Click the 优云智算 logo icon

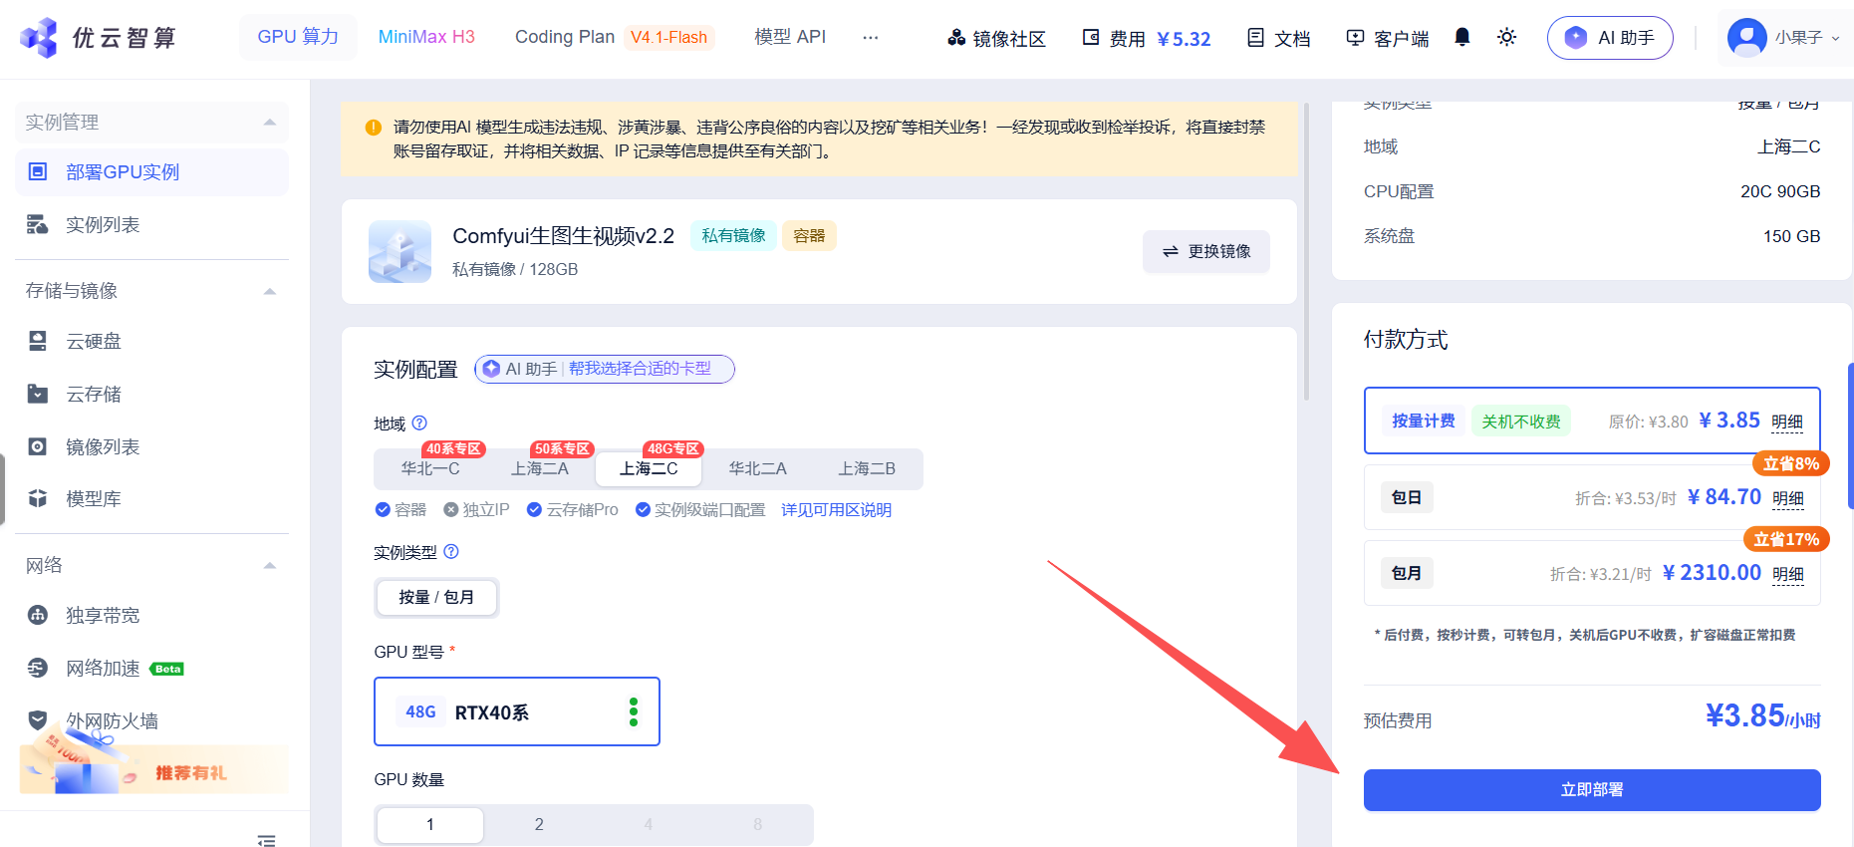[x=39, y=38]
